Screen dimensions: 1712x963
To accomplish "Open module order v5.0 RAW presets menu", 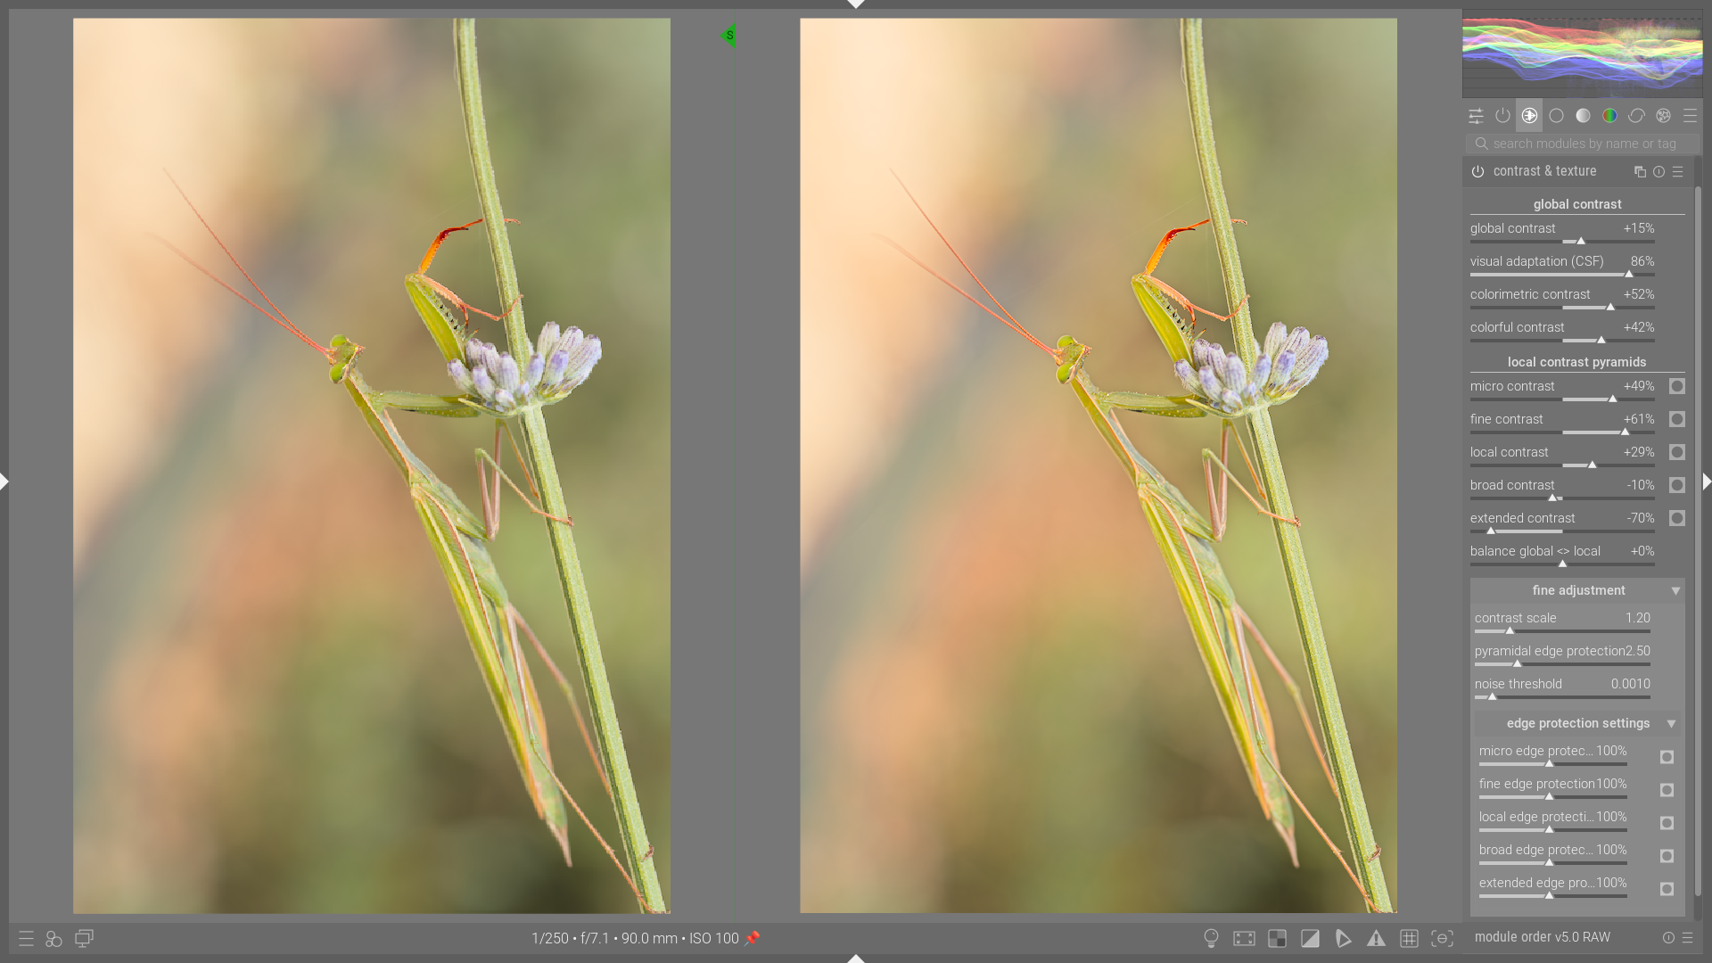I will pyautogui.click(x=1687, y=937).
